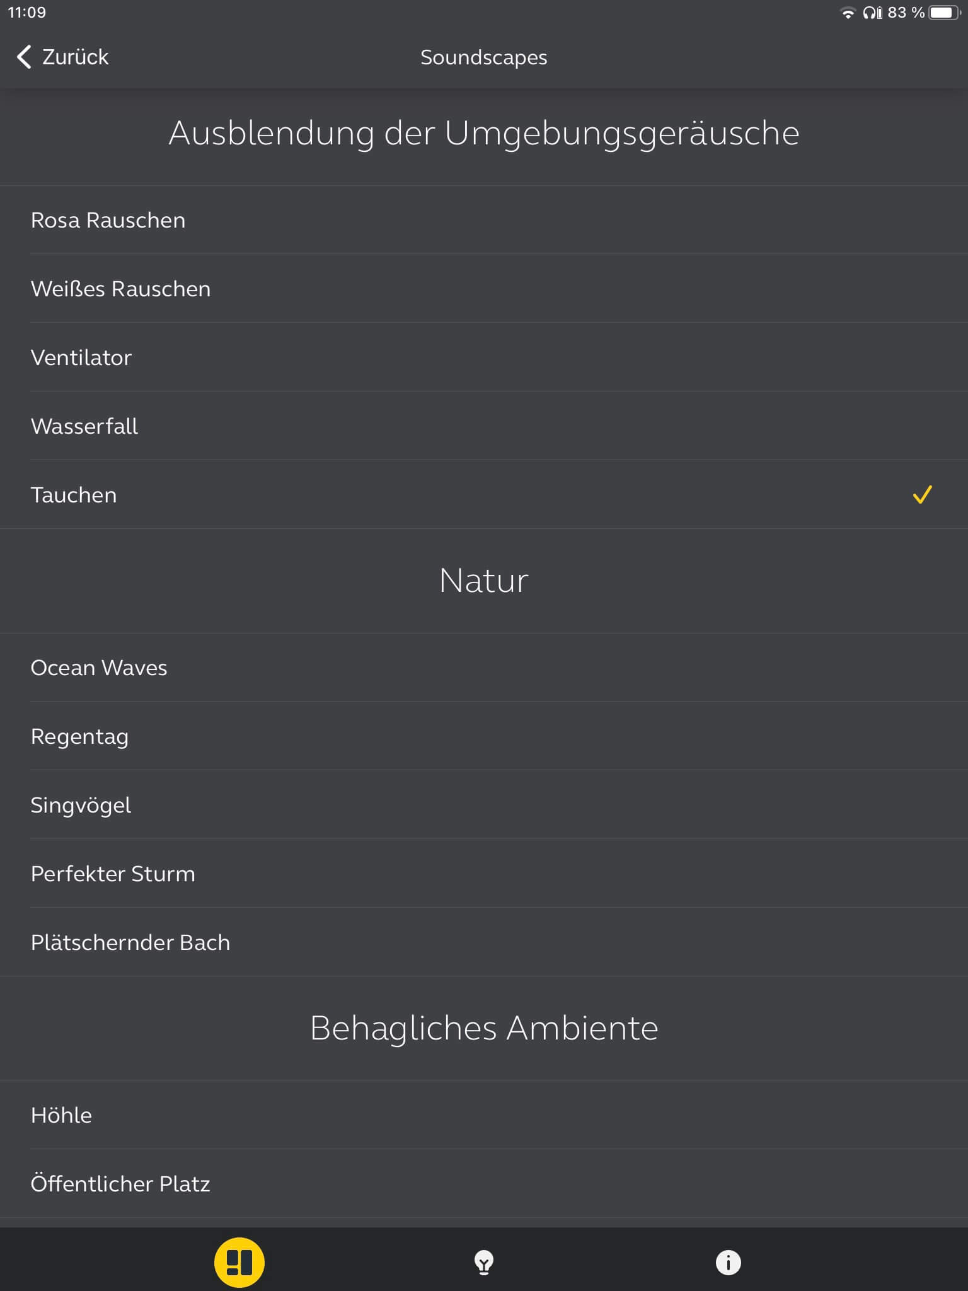The height and width of the screenshot is (1291, 968).
Task: Select Plätschernder Bach soundscape
Action: [130, 942]
